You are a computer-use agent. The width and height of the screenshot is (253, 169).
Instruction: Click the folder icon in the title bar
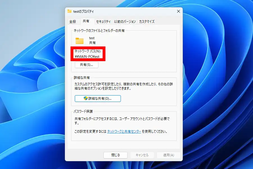(69, 11)
